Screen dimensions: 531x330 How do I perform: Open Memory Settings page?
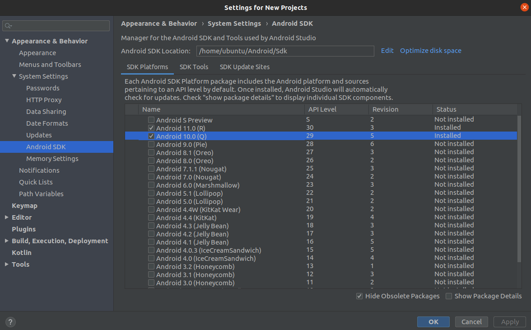coord(52,158)
